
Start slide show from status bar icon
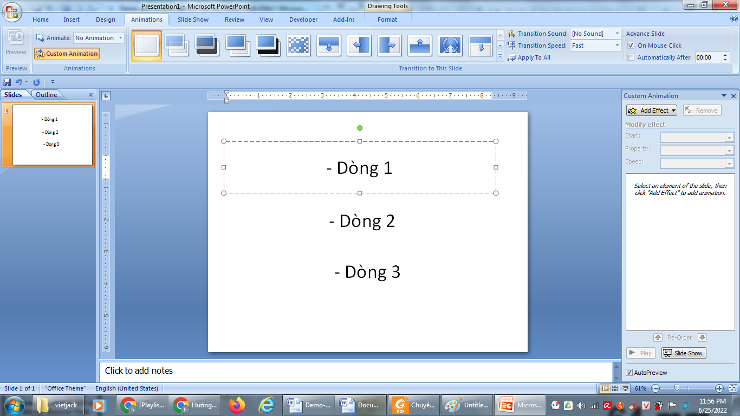point(625,388)
